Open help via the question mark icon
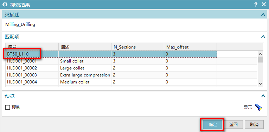Screen dimensions: 269x132 tap(256, 5)
